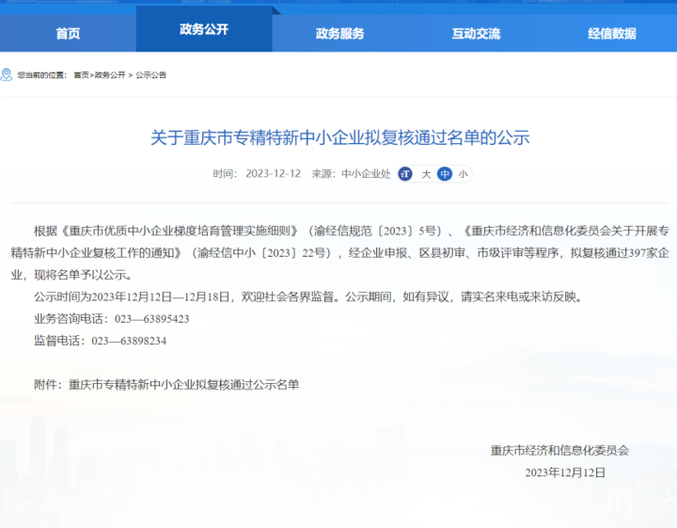This screenshot has height=528, width=677.
Task: Open the 首页 navigation tab
Action: pyautogui.click(x=68, y=33)
